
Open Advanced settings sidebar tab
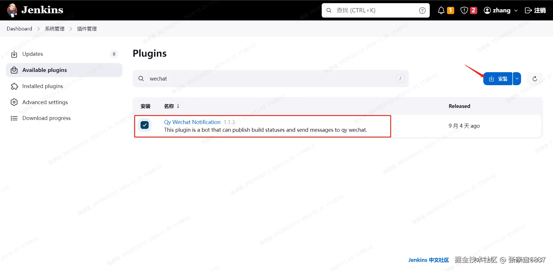pyautogui.click(x=64, y=102)
